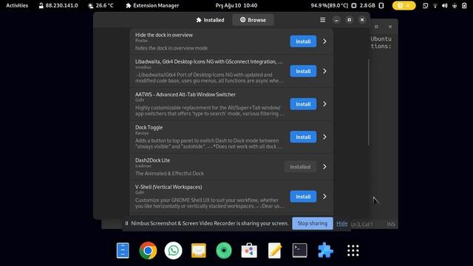Open the volume icon in system tray
Image resolution: width=473 pixels, height=266 pixels.
(x=445, y=5)
